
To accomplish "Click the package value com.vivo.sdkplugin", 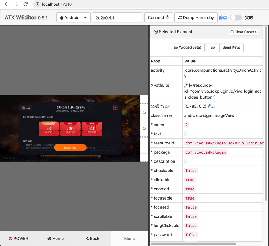I will tap(206, 152).
